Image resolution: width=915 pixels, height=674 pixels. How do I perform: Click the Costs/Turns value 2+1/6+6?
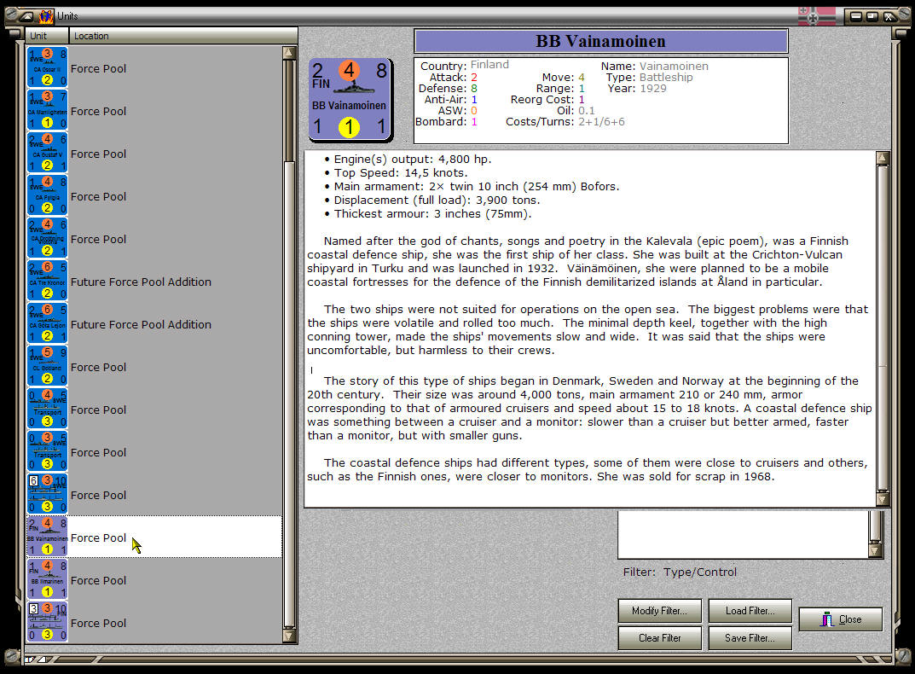pos(601,121)
